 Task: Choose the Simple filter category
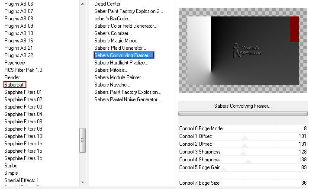(x=11, y=173)
